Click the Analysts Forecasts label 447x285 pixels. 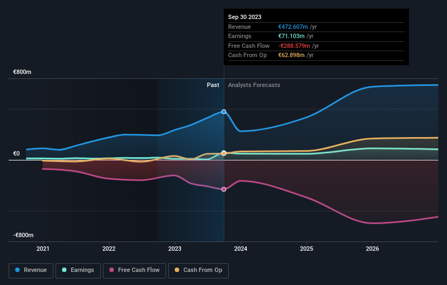pyautogui.click(x=254, y=85)
